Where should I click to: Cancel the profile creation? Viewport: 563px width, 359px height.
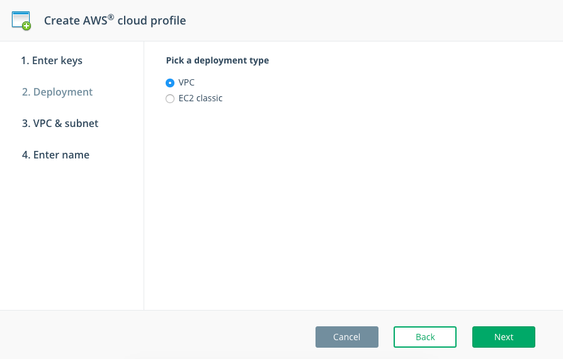pos(347,337)
